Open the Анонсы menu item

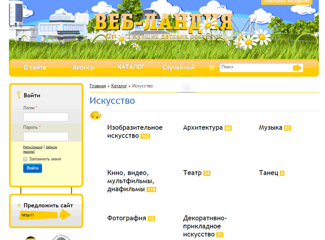(83, 68)
